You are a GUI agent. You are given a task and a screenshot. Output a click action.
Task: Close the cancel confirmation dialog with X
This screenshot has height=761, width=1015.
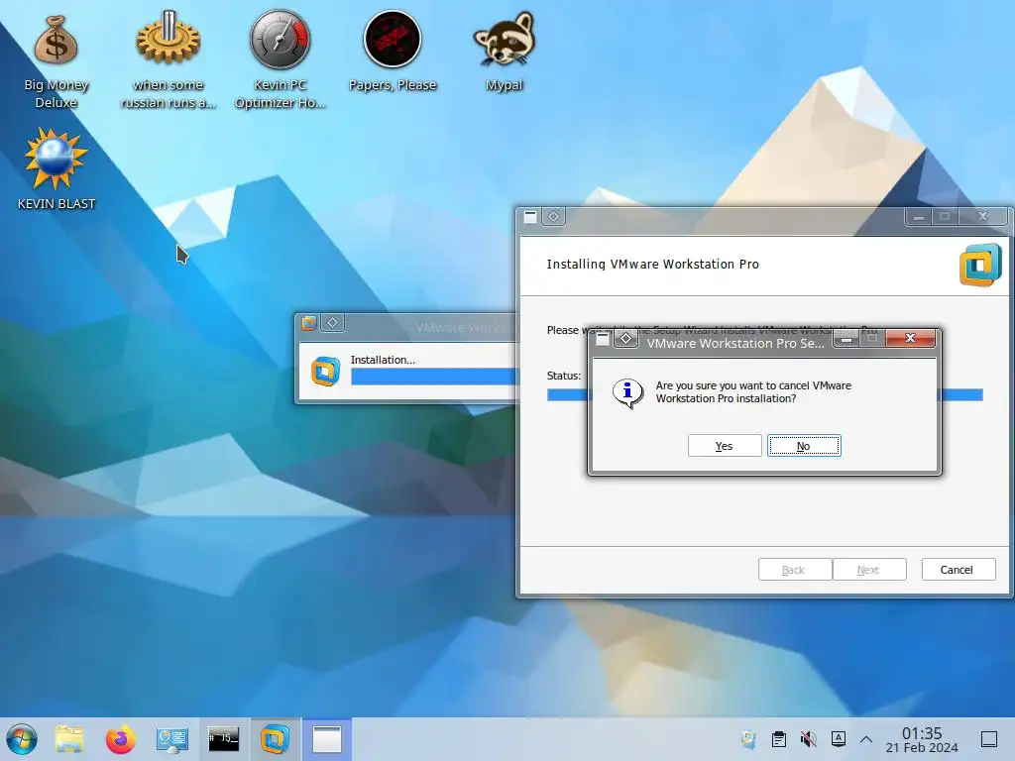(x=910, y=338)
